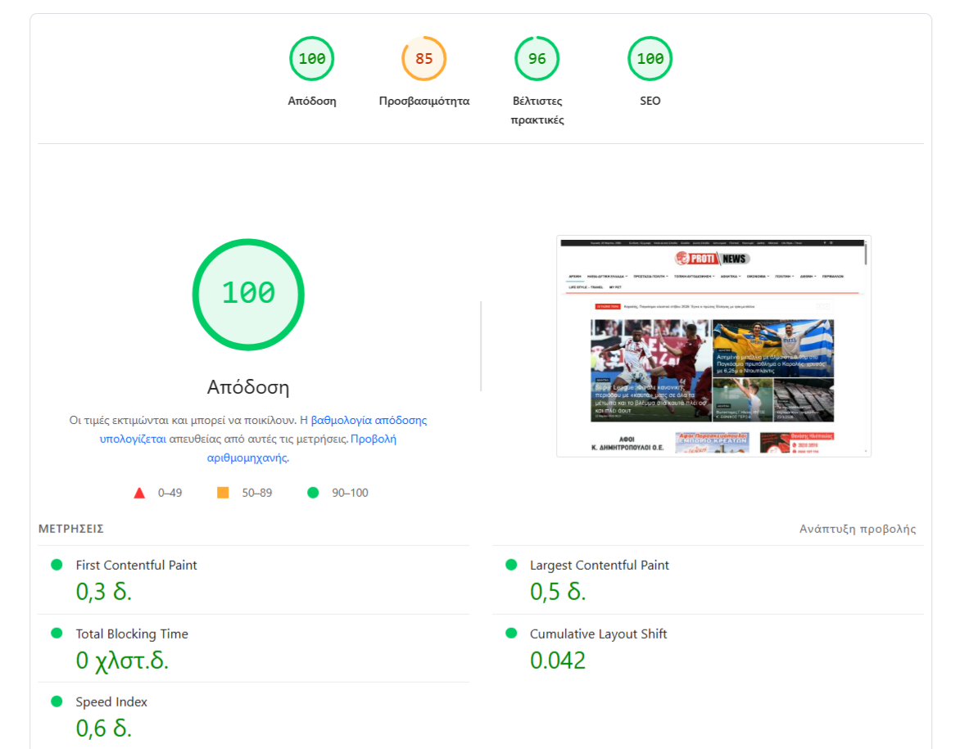Screen dimensions: 969x749
Task: Click the green circle 90–100 legend icon
Action: 312,493
